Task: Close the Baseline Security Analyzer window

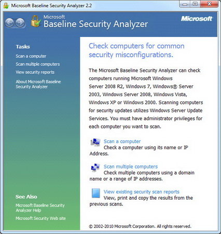Action: click(209, 4)
